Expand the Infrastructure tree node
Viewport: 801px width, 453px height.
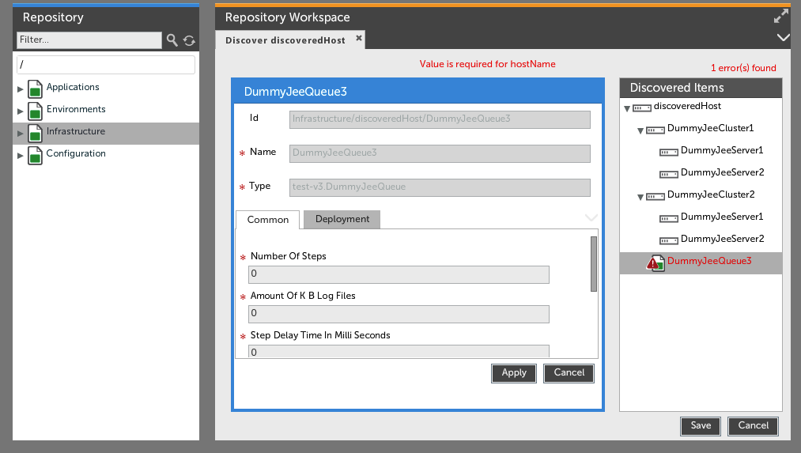(21, 133)
